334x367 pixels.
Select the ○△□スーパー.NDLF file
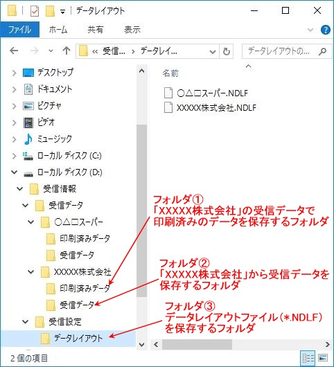click(x=206, y=93)
